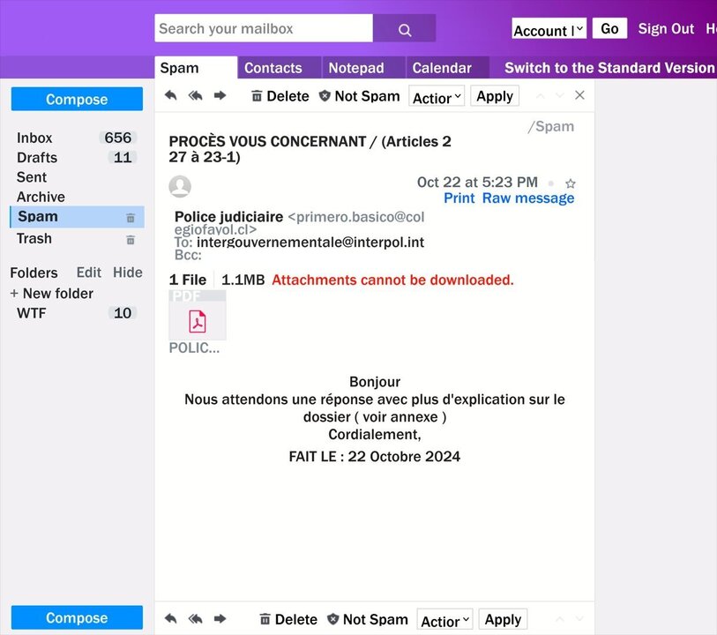This screenshot has height=635, width=717.
Task: Click the magnifier search button
Action: [404, 29]
